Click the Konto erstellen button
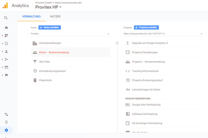This screenshot has height=138, width=208. coord(50,28)
